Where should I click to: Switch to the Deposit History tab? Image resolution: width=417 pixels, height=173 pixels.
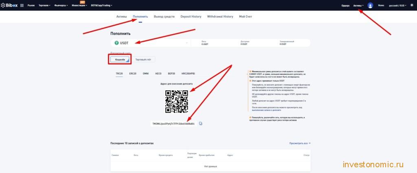(191, 17)
